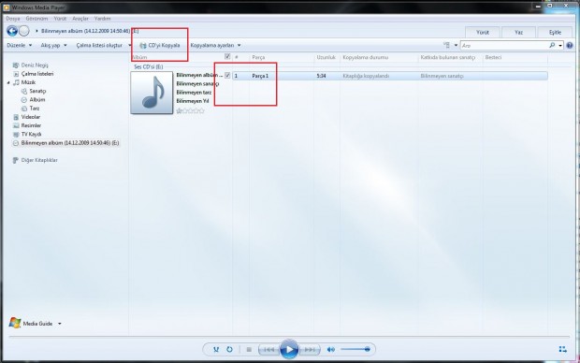Click the album art music note thumbnail
The width and height of the screenshot is (580, 363).
tap(152, 93)
